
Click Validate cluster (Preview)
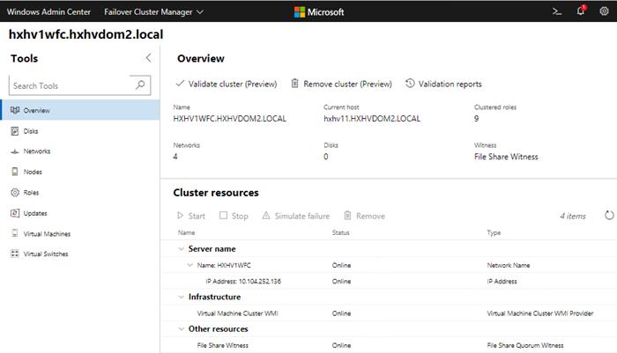227,84
